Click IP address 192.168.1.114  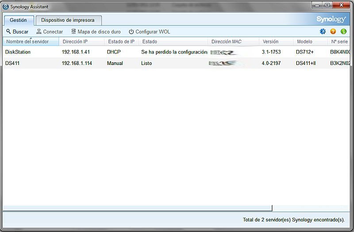click(x=77, y=63)
